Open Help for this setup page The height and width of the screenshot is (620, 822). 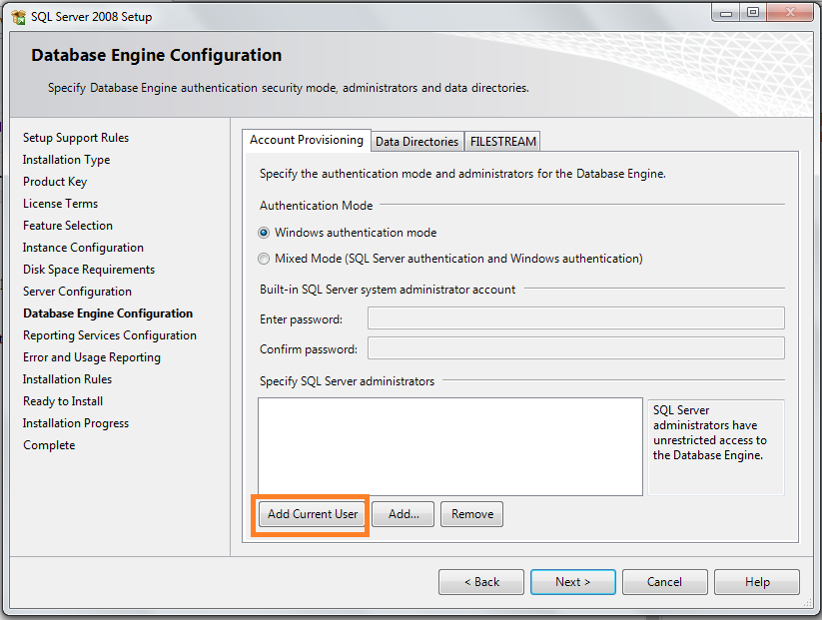757,582
